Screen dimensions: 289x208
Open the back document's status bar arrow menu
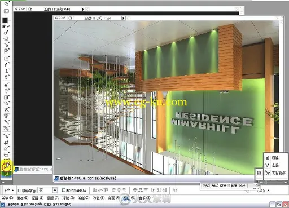point(83,9)
